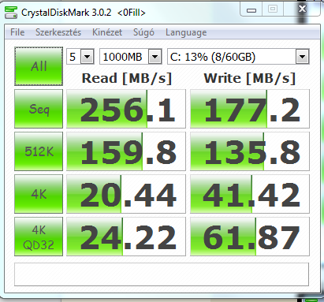Viewport: 324px width, 302px height.
Task: Minimize the CrystalDiskMark window
Action: [x=251, y=10]
